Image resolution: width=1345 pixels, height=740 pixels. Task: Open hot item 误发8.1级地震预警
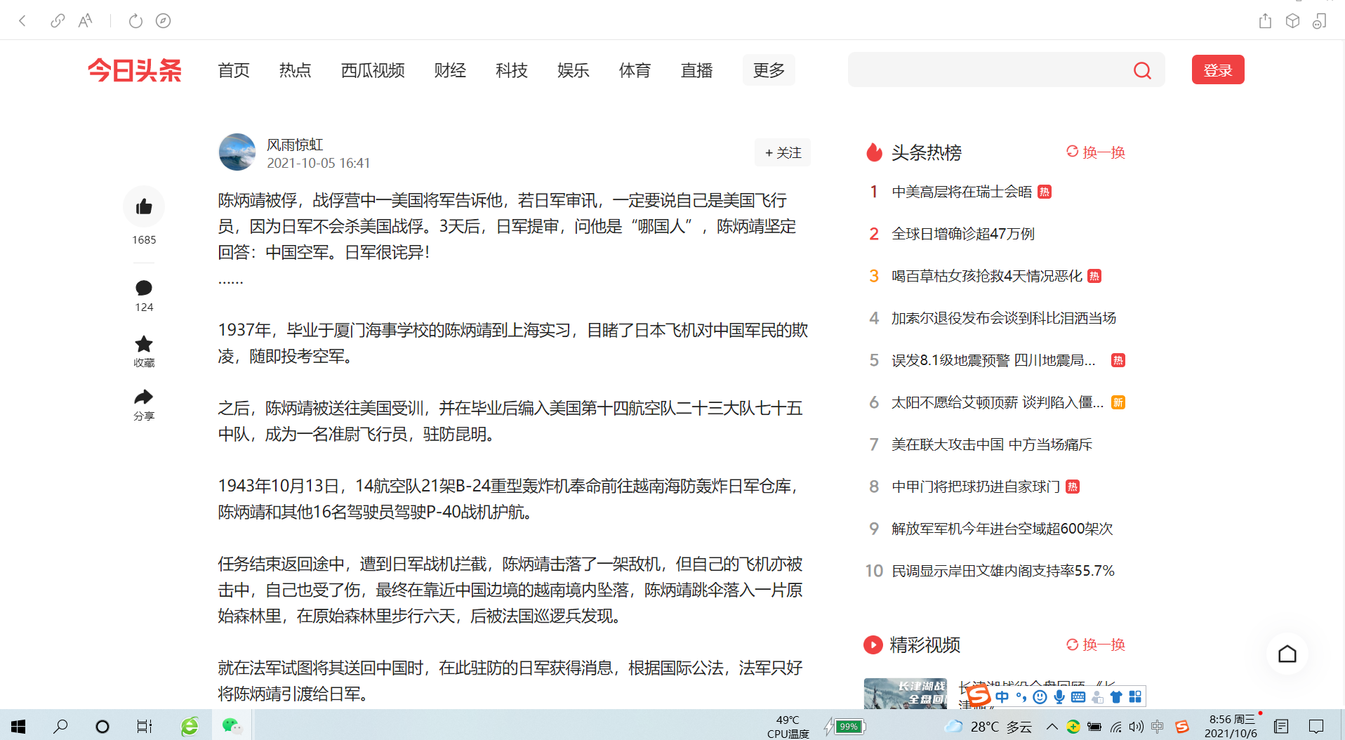[993, 360]
